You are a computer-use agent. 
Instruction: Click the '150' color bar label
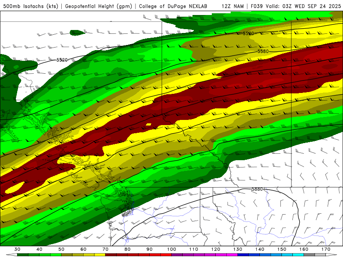coord(282,249)
